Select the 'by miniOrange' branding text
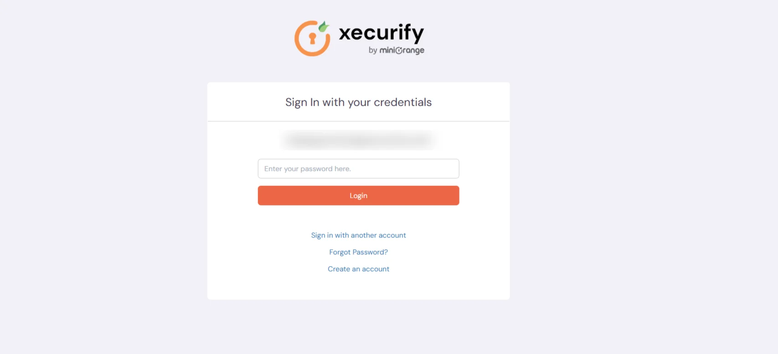This screenshot has width=778, height=354. pos(396,50)
